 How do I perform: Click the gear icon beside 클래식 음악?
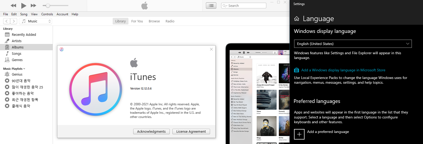[7, 106]
